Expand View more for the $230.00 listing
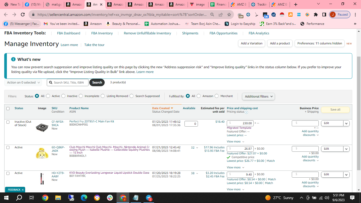This screenshot has width=361, height=203. click(235, 142)
